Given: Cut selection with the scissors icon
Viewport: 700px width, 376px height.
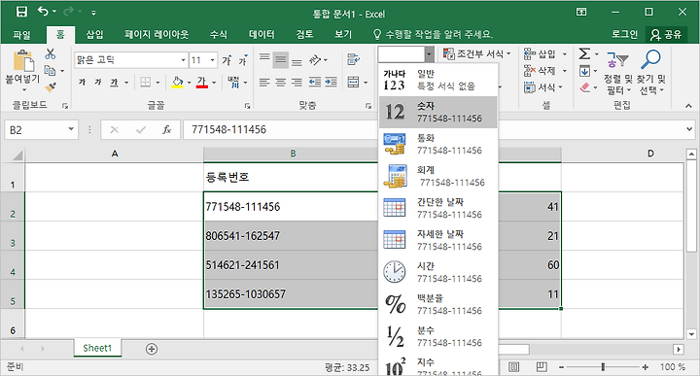Looking at the screenshot, I should tap(51, 54).
